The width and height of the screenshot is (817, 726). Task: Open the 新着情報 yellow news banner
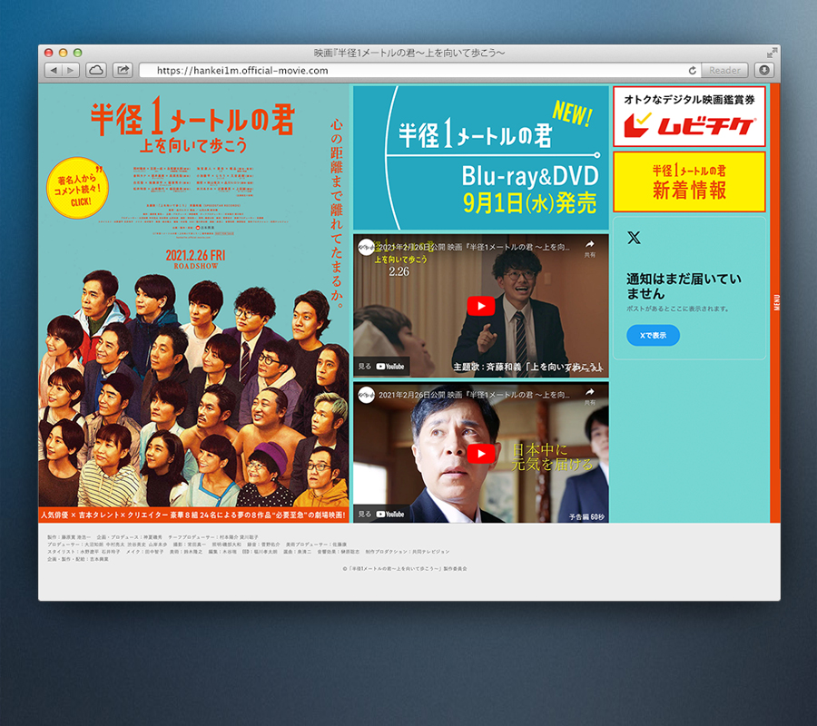click(689, 181)
